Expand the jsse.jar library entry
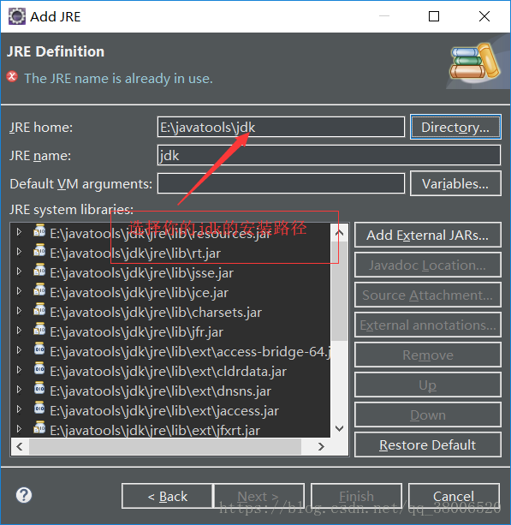The width and height of the screenshot is (511, 525). pos(19,271)
